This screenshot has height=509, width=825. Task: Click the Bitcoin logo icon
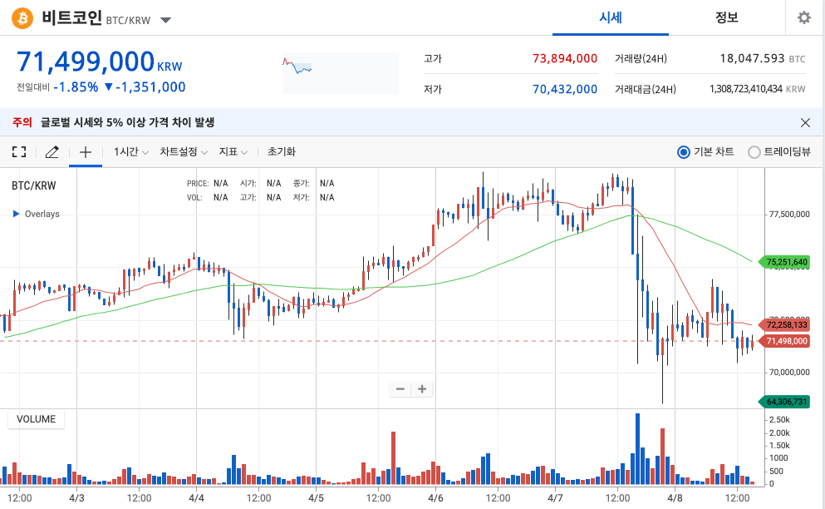click(x=22, y=18)
